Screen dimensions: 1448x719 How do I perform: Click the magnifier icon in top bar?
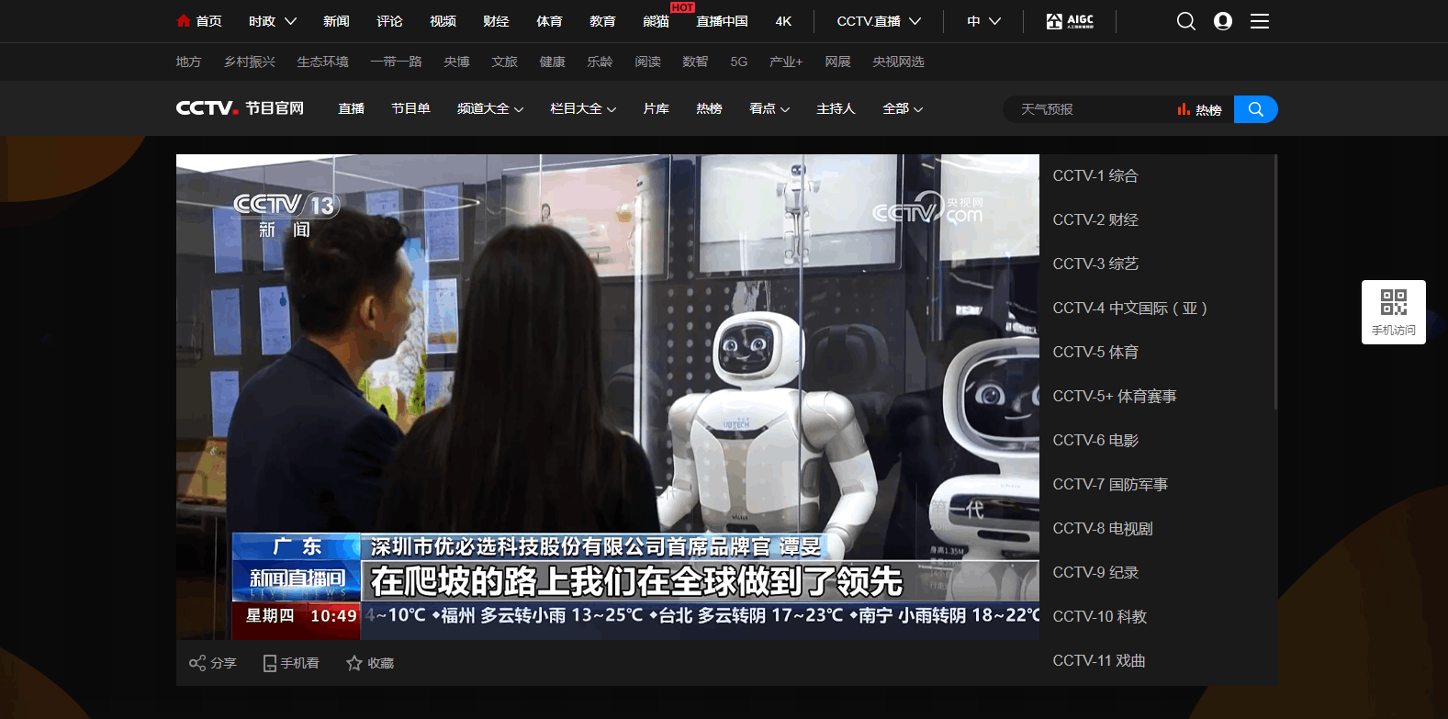(x=1186, y=21)
